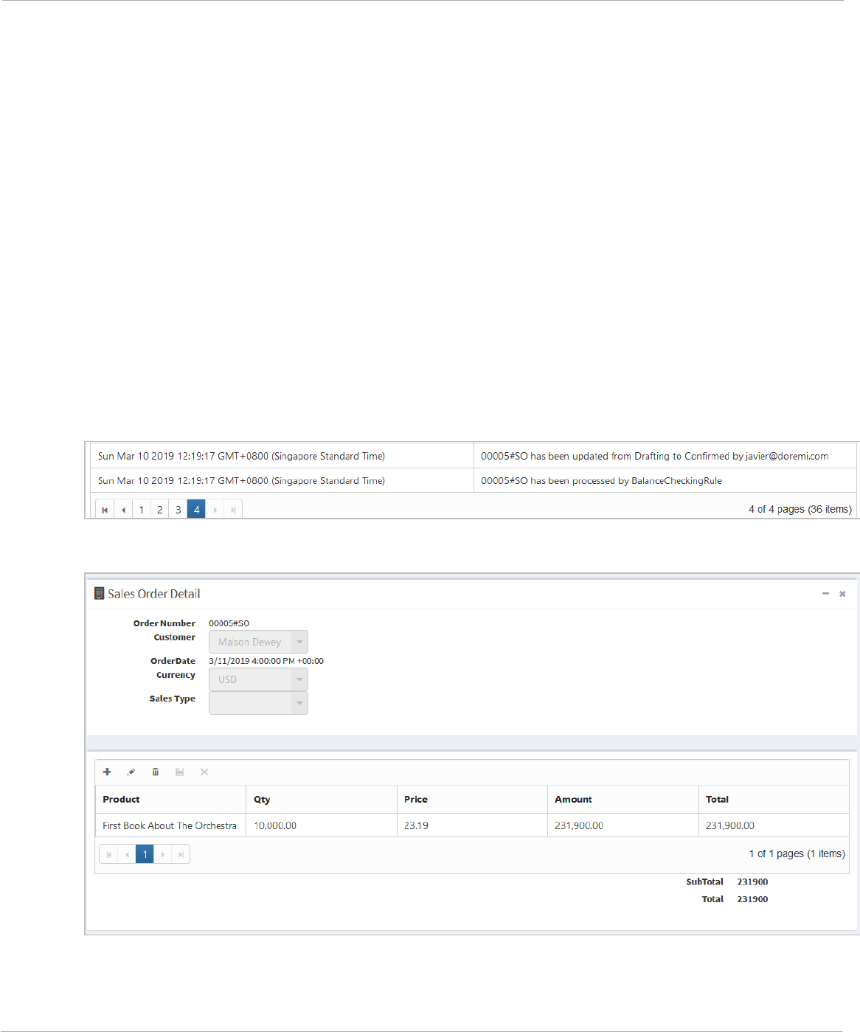
Task: Add a new order line with plus icon
Action: point(107,772)
